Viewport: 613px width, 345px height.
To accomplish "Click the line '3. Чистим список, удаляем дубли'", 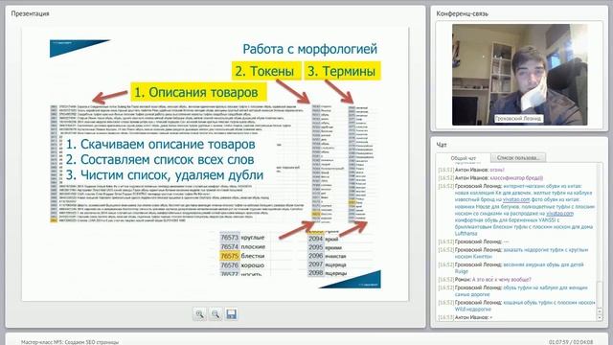I will pos(165,174).
